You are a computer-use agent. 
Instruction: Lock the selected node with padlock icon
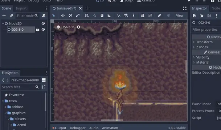(x=143, y=16)
